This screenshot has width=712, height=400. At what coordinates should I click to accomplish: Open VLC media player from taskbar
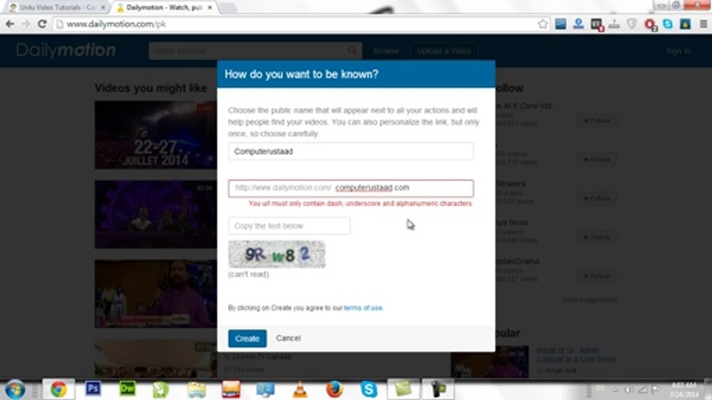point(300,389)
